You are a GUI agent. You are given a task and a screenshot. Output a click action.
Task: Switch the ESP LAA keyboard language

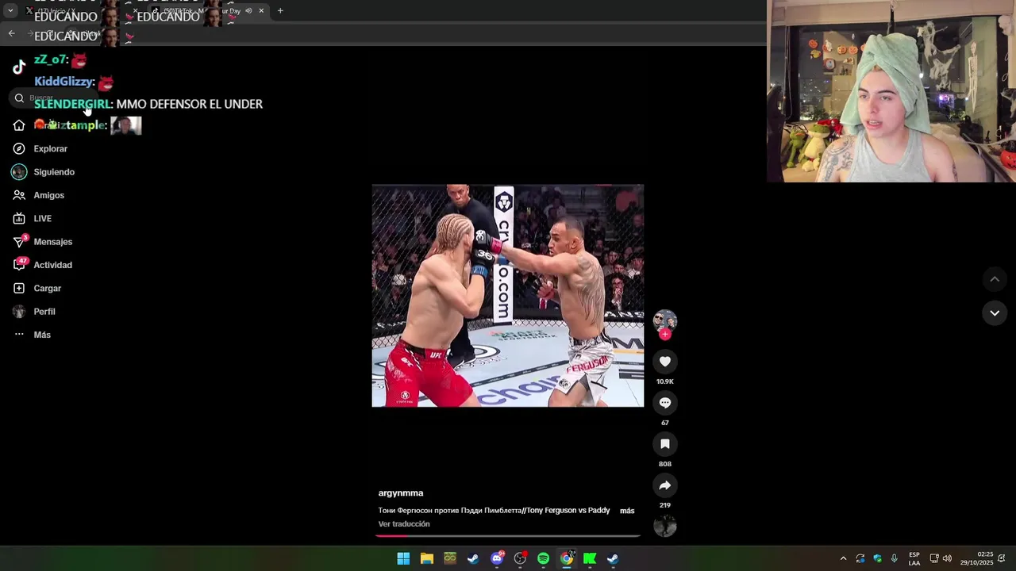(x=914, y=558)
